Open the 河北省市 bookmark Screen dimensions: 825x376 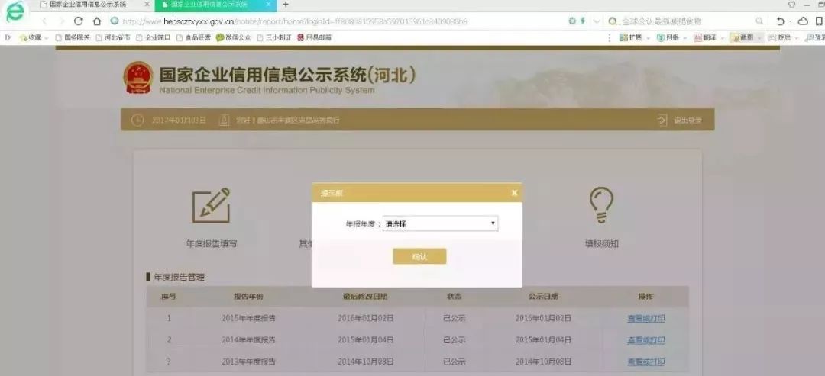112,38
